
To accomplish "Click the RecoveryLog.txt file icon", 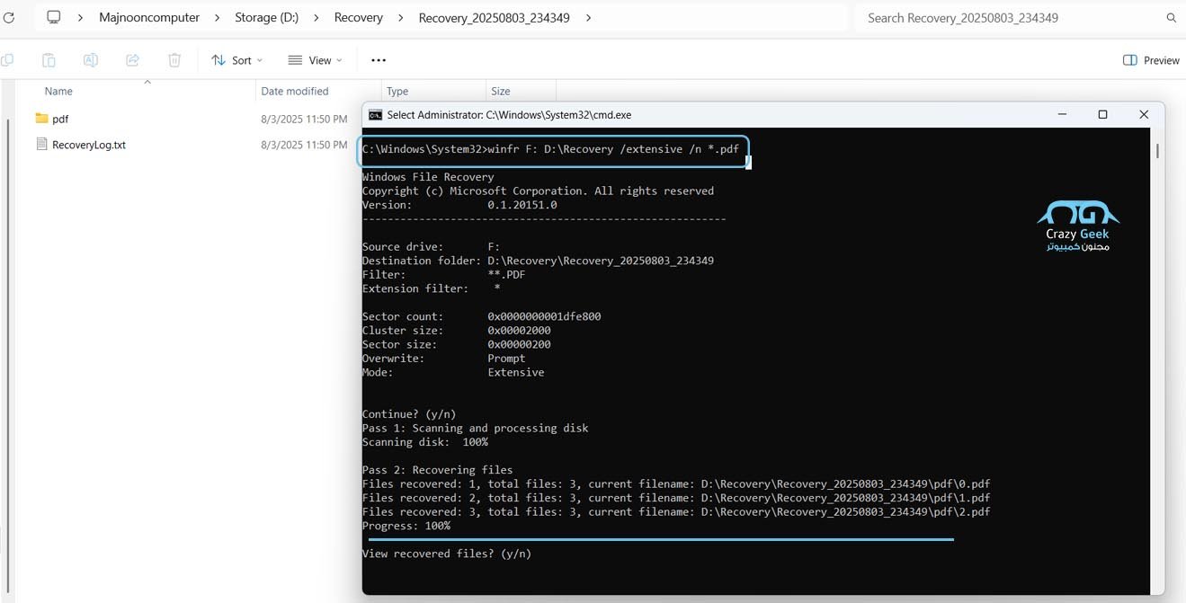I will pyautogui.click(x=41, y=145).
